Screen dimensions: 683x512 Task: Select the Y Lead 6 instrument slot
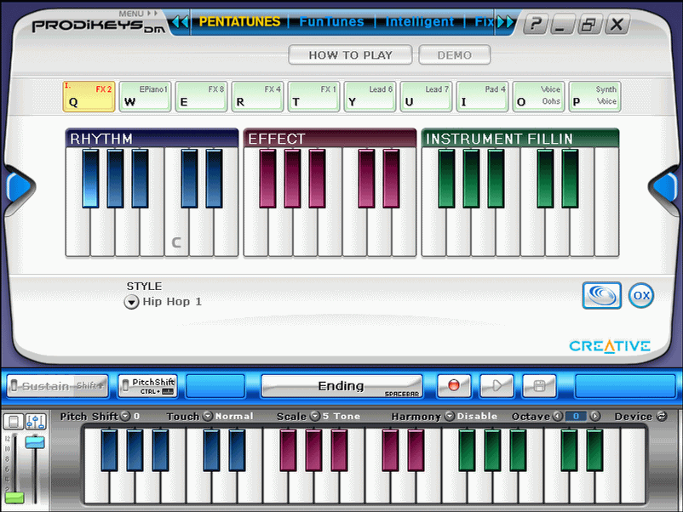[370, 96]
